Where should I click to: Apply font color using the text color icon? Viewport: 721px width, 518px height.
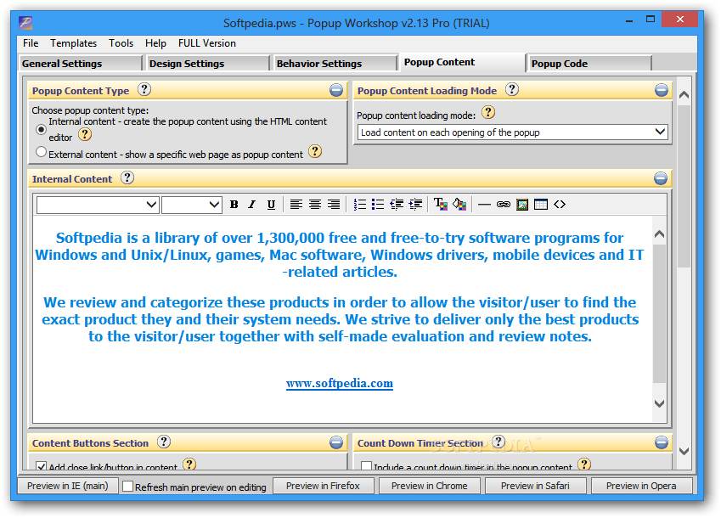(439, 204)
